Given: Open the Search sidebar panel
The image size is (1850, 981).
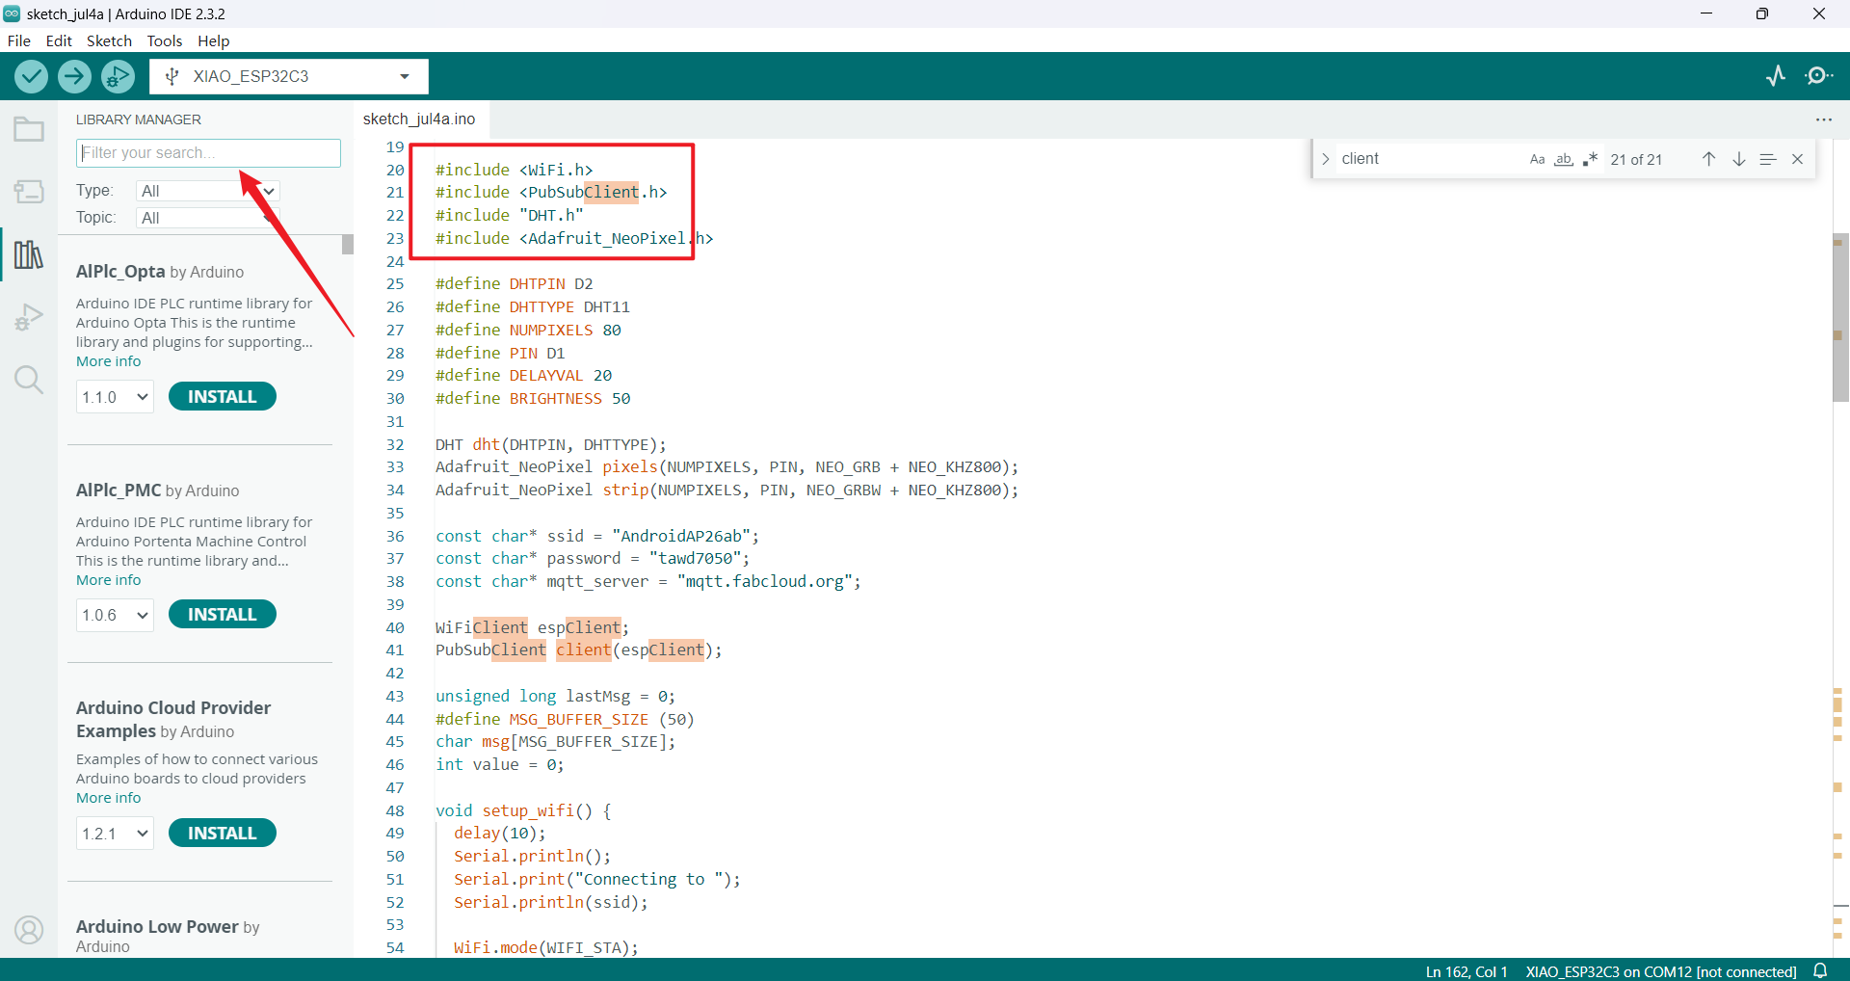Looking at the screenshot, I should [29, 380].
